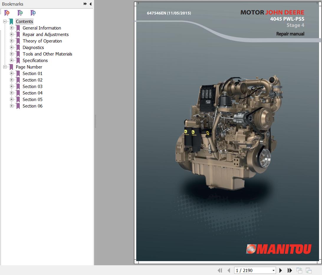Click the delete bookmark icon
Screen dimensions: 322x275
pos(7,13)
